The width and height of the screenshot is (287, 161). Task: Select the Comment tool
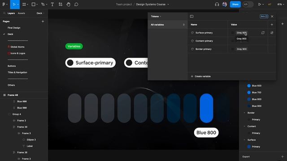76,4
